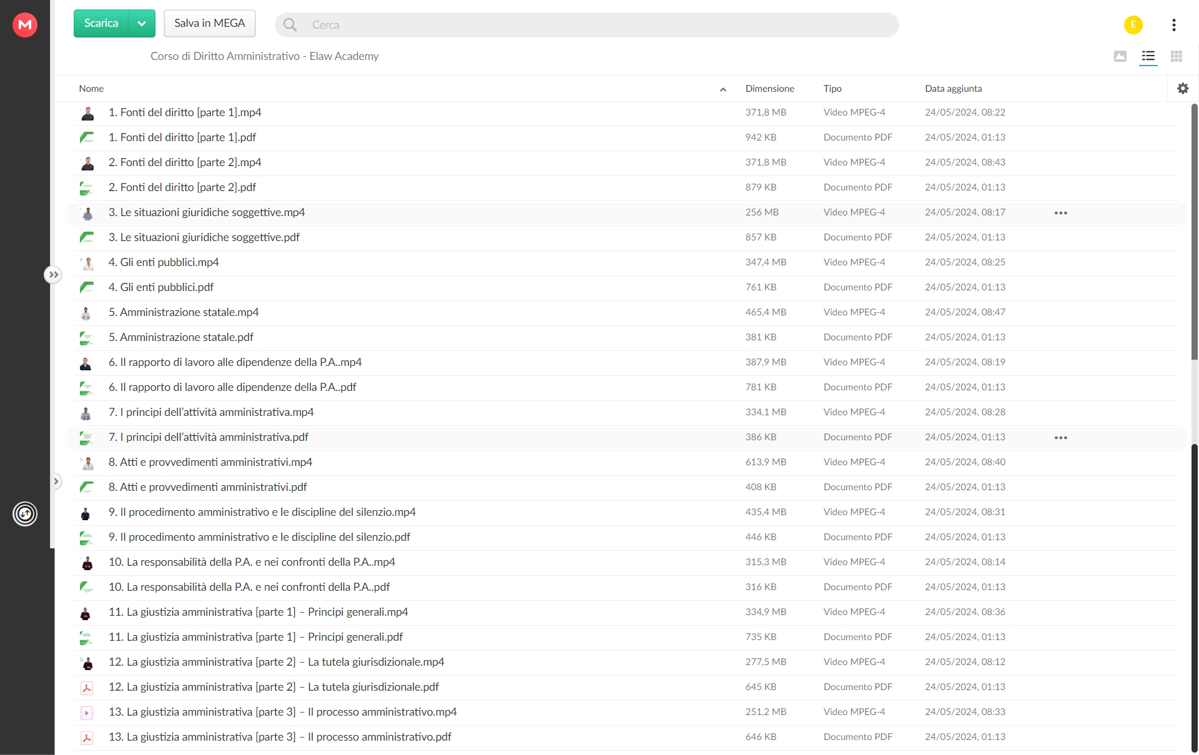The width and height of the screenshot is (1199, 755).
Task: Open transfers icon in left sidebar
Action: coord(25,514)
